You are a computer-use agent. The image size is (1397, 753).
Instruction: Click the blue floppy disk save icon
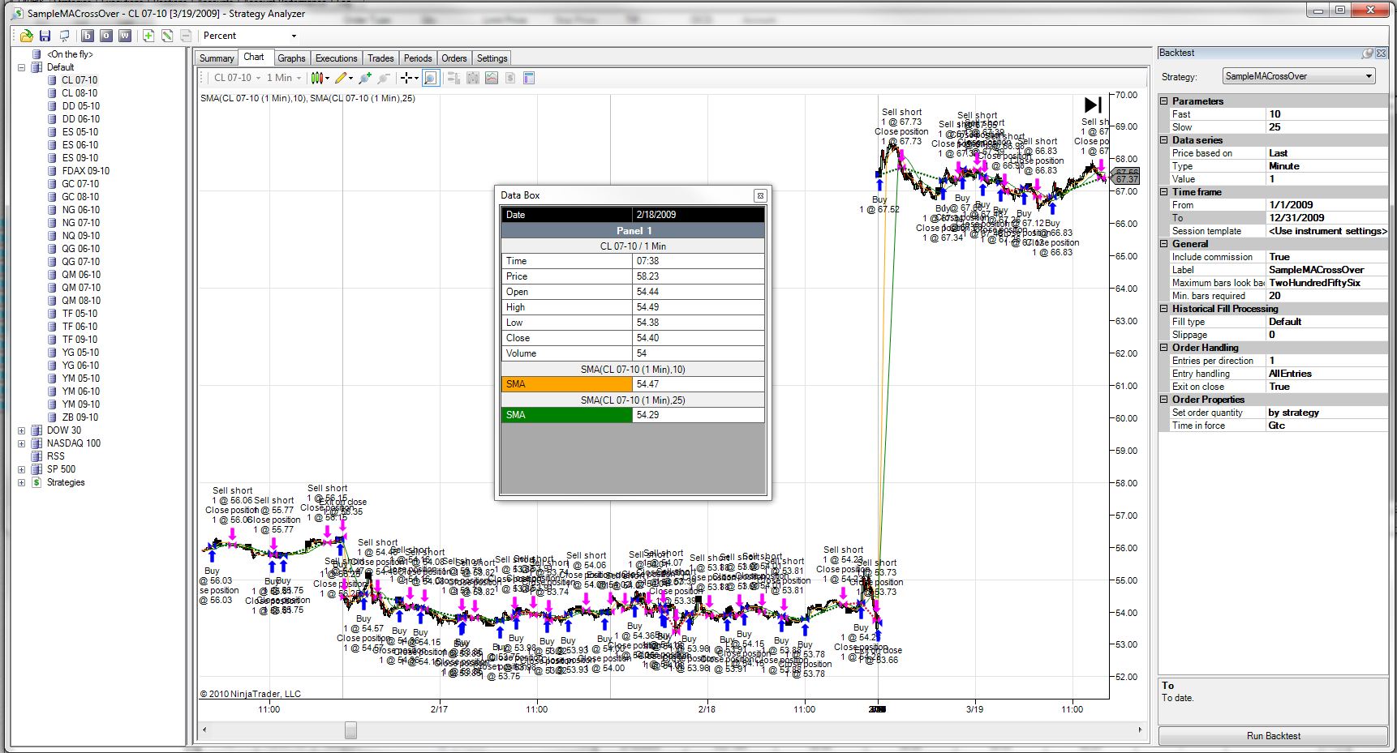tap(45, 36)
